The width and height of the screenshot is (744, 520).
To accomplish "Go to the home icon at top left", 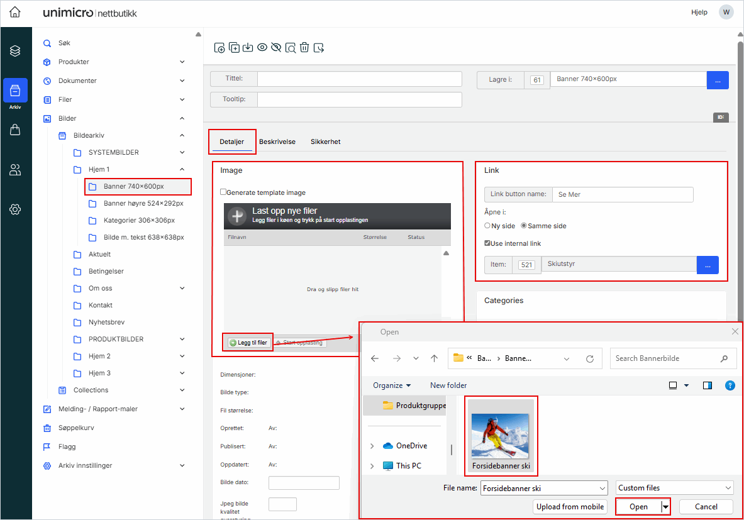I will [x=15, y=12].
